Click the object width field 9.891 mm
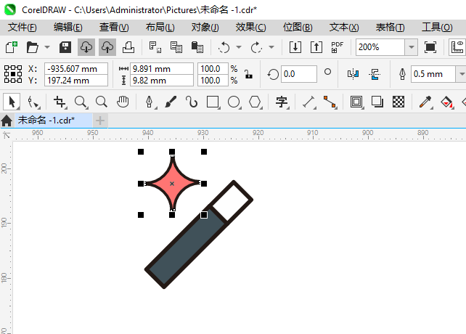The width and height of the screenshot is (466, 334). pyautogui.click(x=162, y=69)
